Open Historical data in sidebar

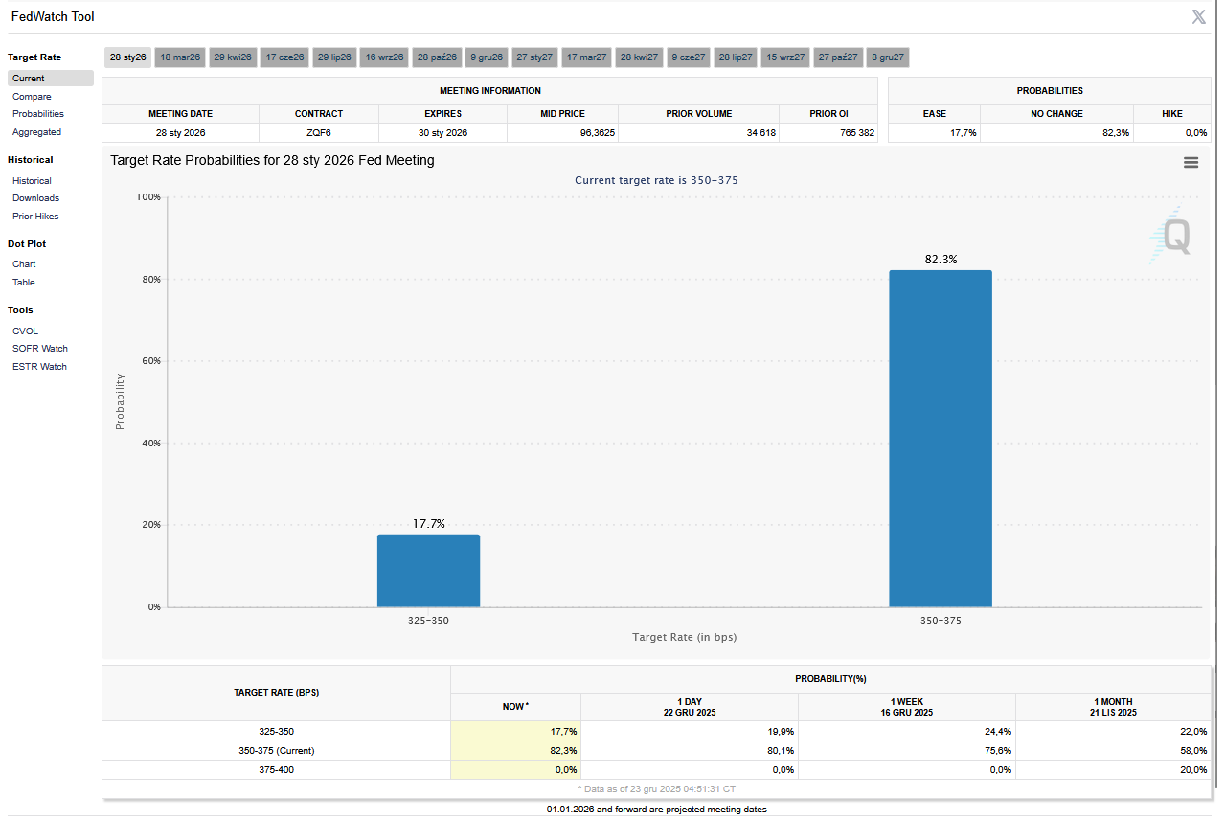(x=32, y=181)
